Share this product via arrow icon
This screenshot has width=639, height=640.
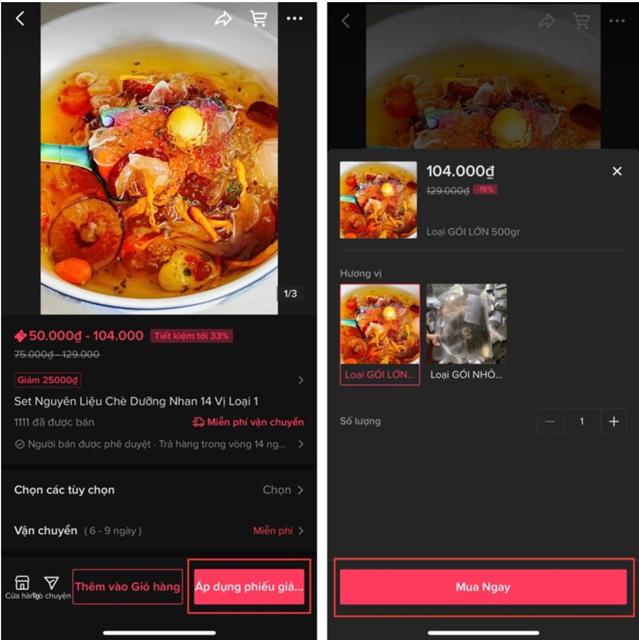223,19
